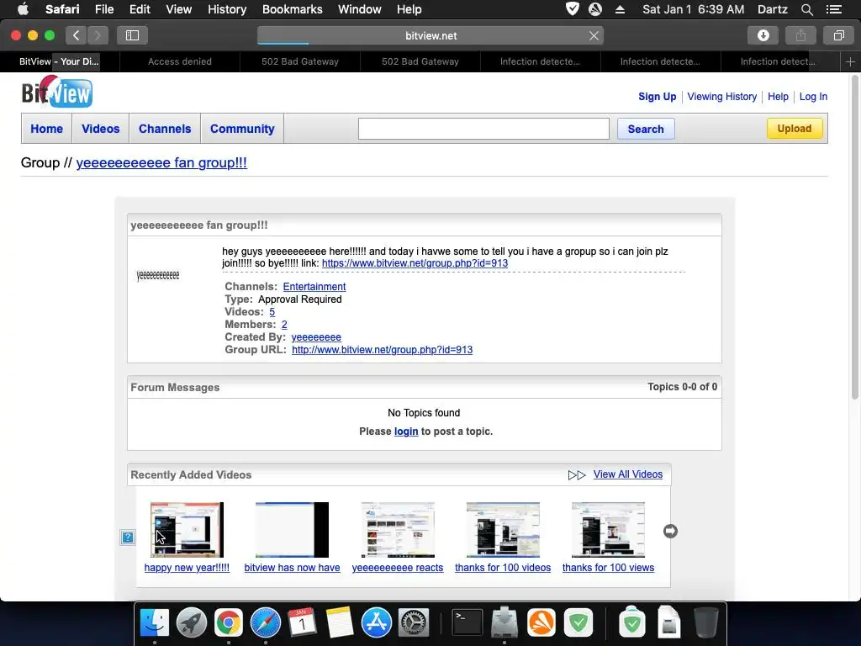Click the next videos arrow icon
The height and width of the screenshot is (646, 861).
point(670,532)
